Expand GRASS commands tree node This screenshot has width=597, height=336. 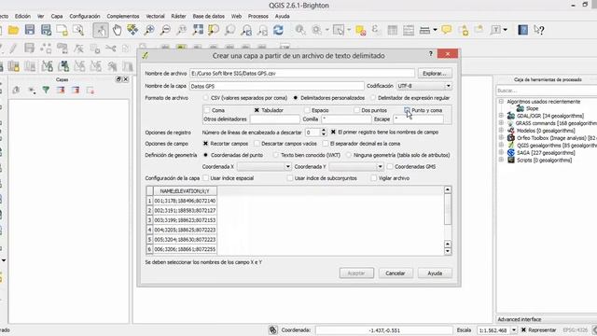pyautogui.click(x=501, y=122)
